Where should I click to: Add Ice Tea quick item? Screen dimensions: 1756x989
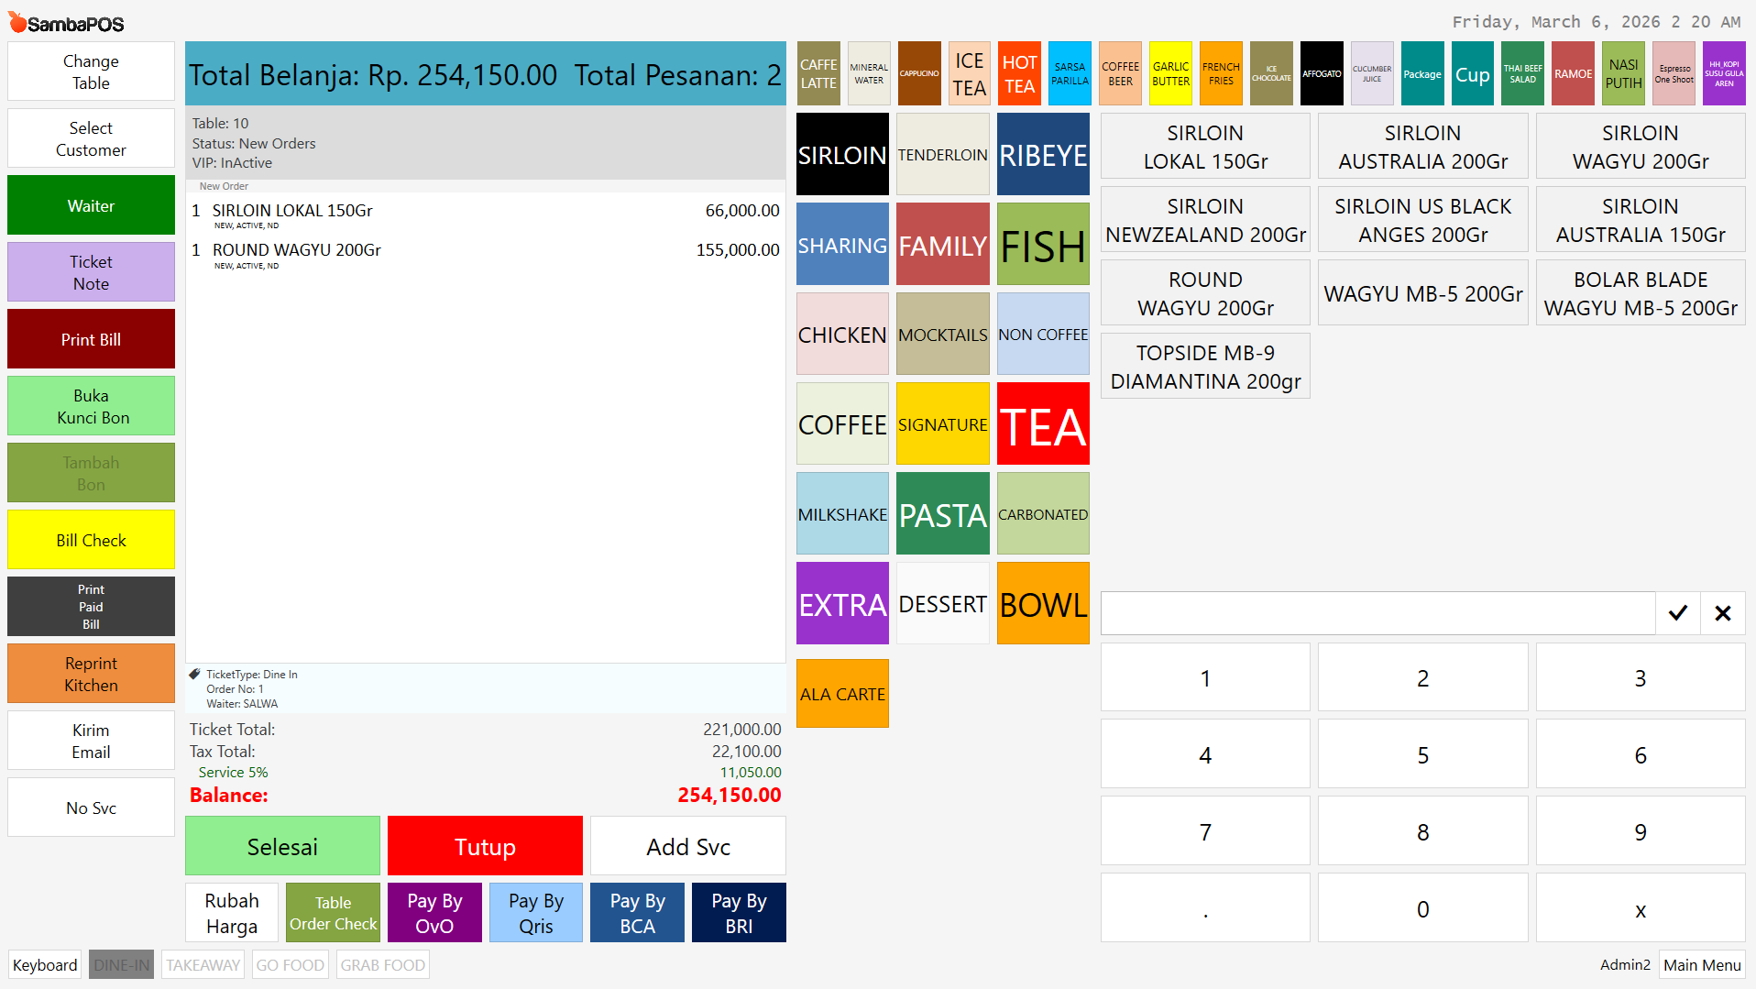coord(969,74)
